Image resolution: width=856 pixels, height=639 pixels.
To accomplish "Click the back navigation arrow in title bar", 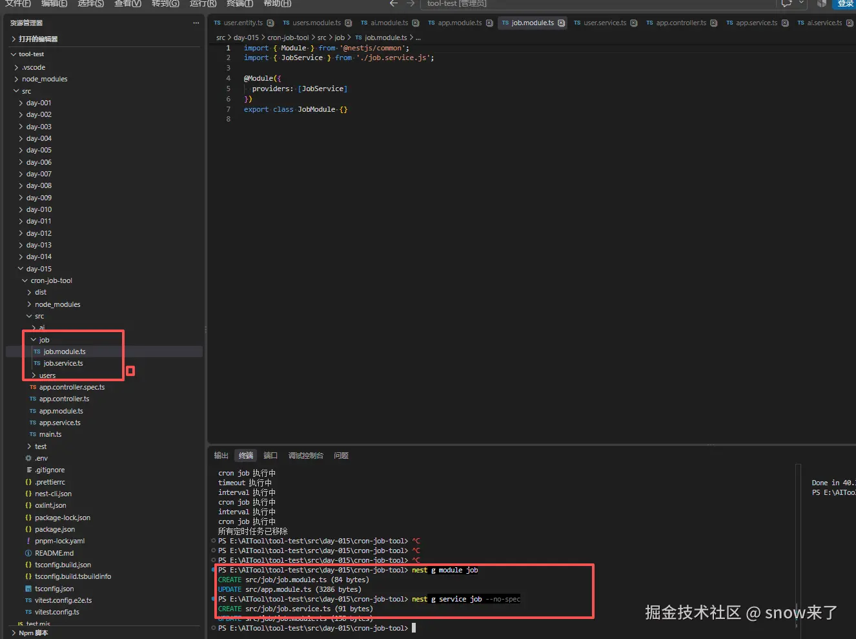I will (x=394, y=4).
